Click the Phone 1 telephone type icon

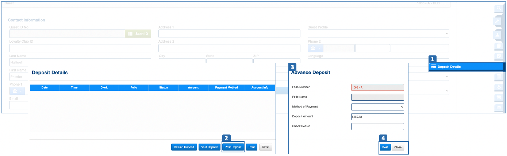click(x=17, y=91)
